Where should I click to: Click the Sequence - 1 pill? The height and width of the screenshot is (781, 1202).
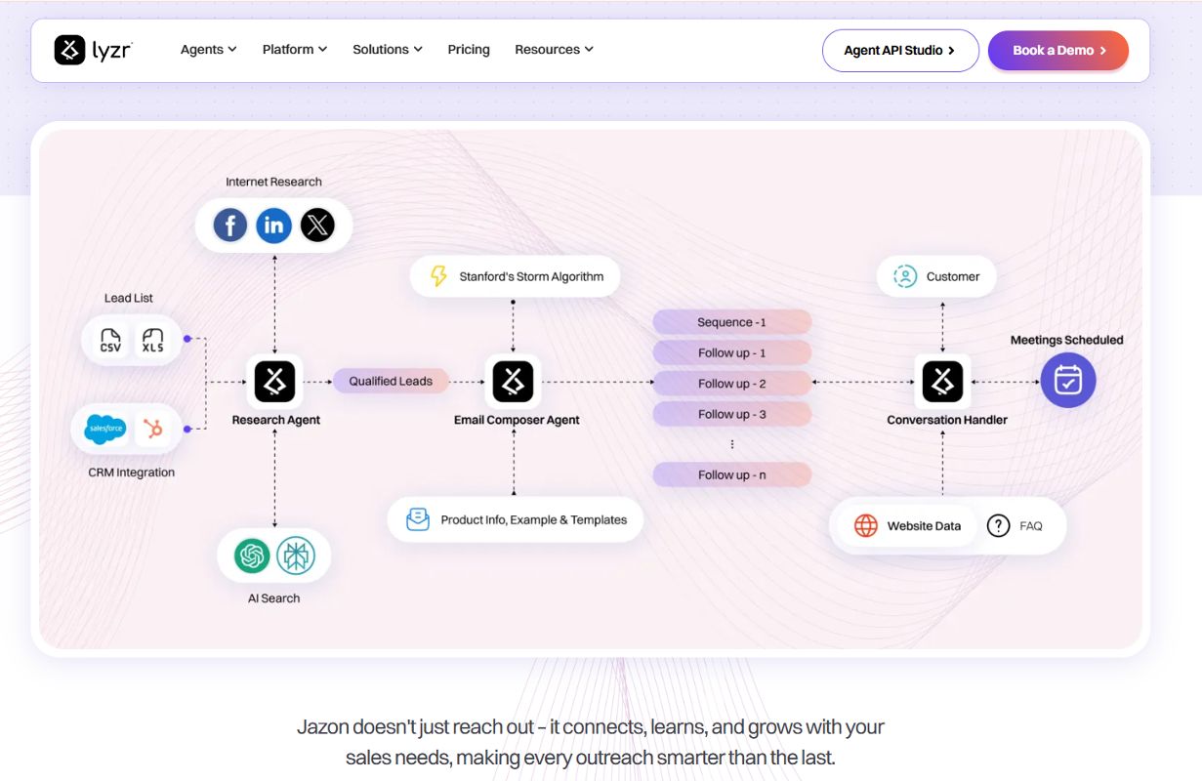pos(732,322)
